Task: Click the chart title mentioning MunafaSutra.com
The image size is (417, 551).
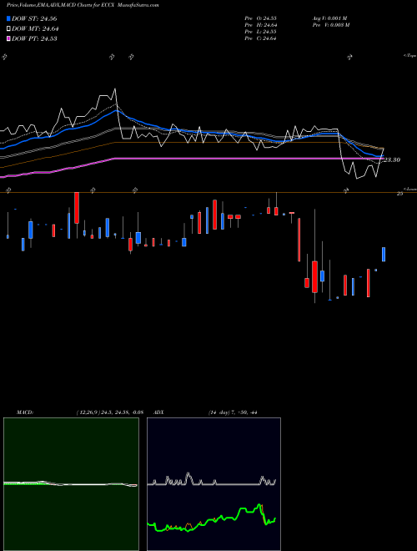Action: pos(83,5)
